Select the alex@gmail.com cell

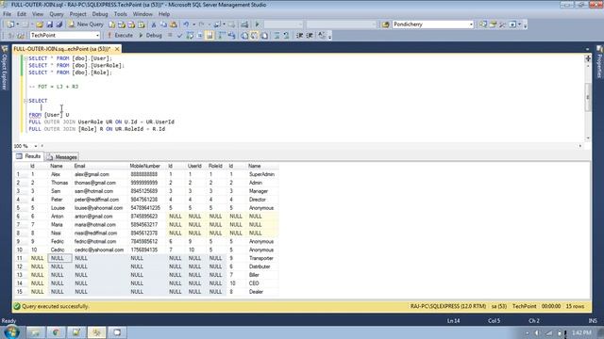click(x=100, y=174)
